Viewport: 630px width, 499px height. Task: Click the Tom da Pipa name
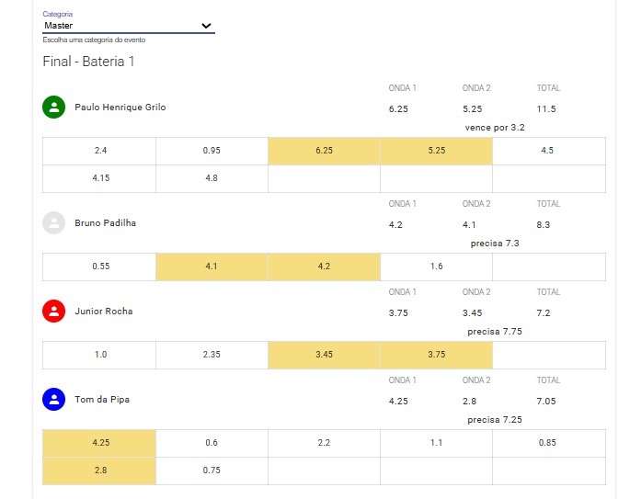102,400
